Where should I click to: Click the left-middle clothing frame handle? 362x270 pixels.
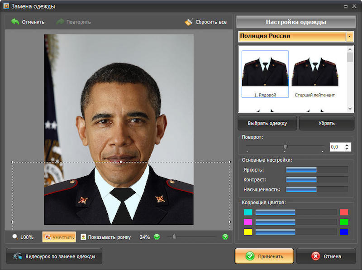(x=13, y=222)
